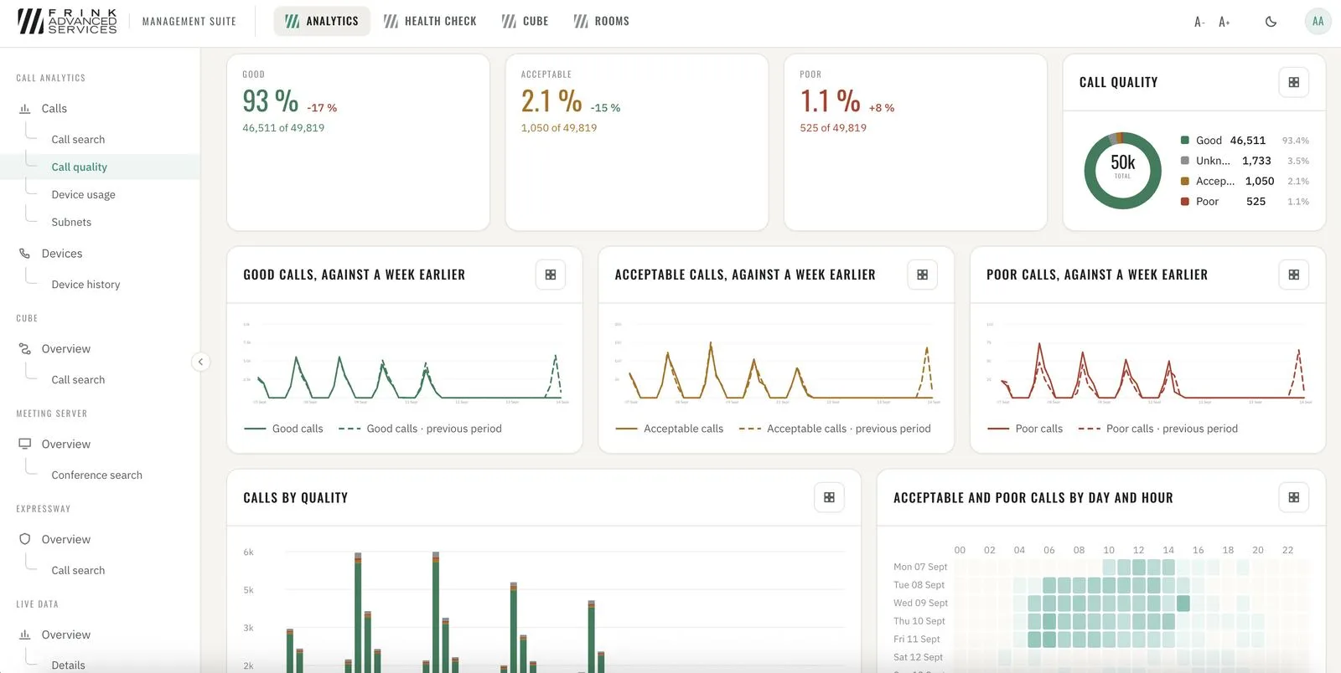The height and width of the screenshot is (673, 1341).
Task: Toggle 'Poor calls · previous period' series
Action: pos(1157,429)
